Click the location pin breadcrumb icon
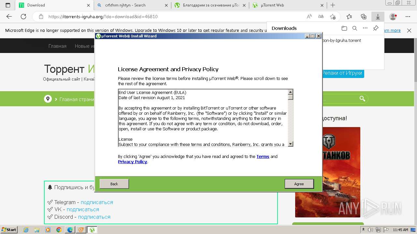 (x=48, y=99)
